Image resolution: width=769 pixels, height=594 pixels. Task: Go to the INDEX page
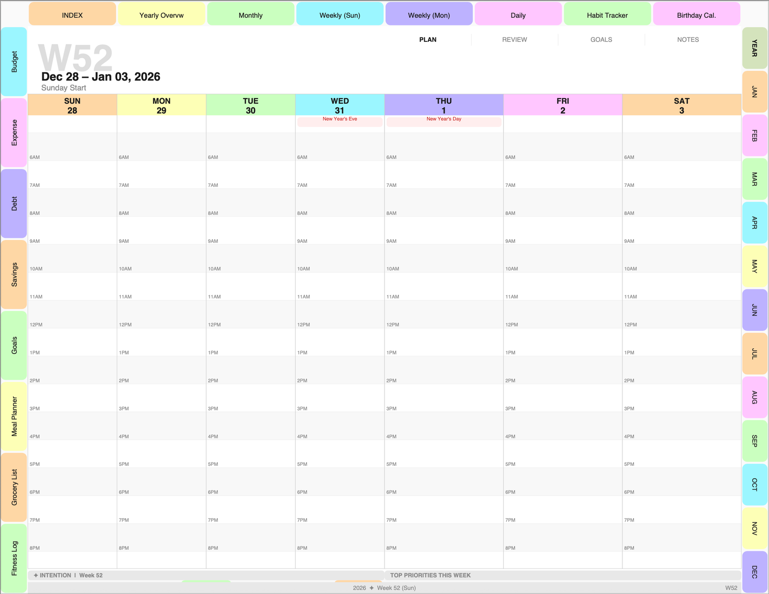(x=72, y=15)
